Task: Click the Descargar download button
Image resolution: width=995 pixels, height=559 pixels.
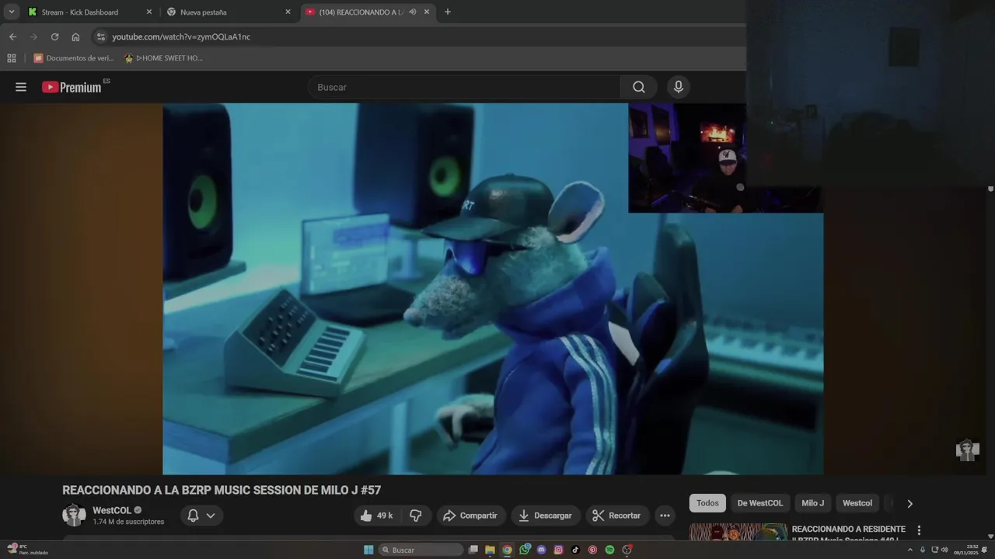Action: point(546,516)
